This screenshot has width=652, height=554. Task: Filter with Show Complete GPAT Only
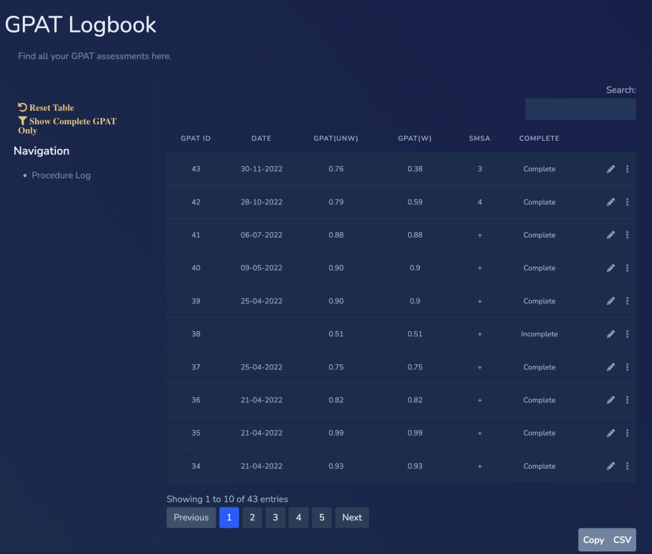[67, 125]
